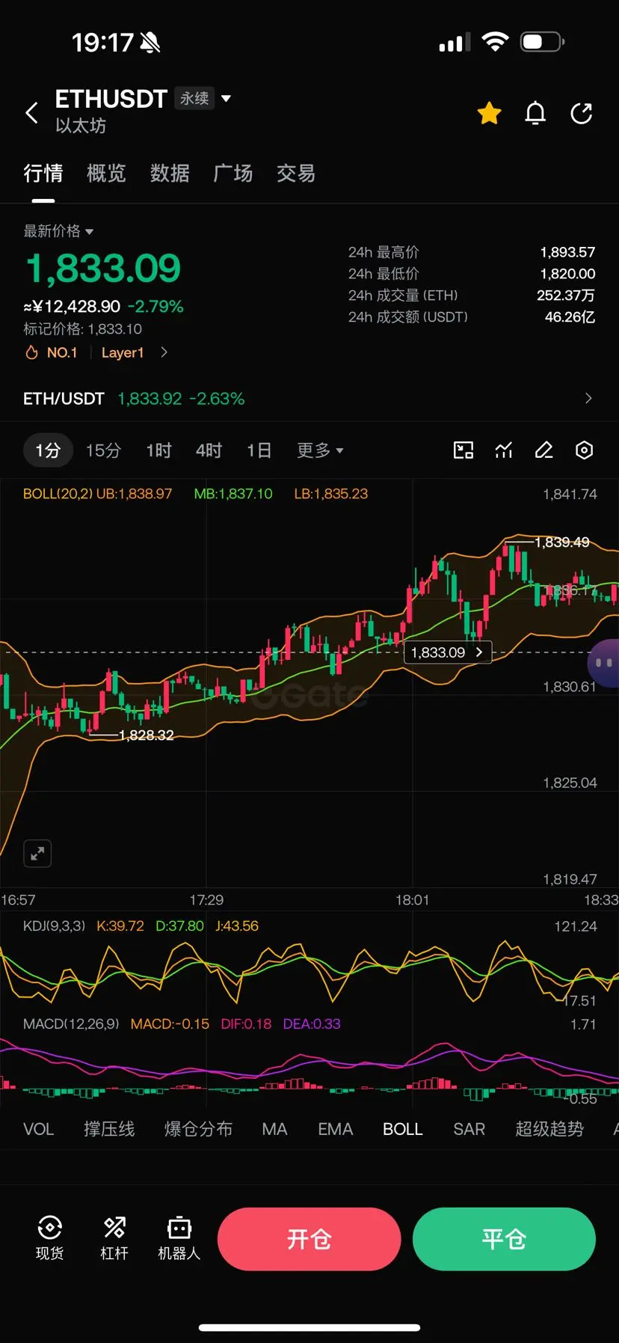
Task: Switch to the 概览 tab
Action: (x=106, y=174)
